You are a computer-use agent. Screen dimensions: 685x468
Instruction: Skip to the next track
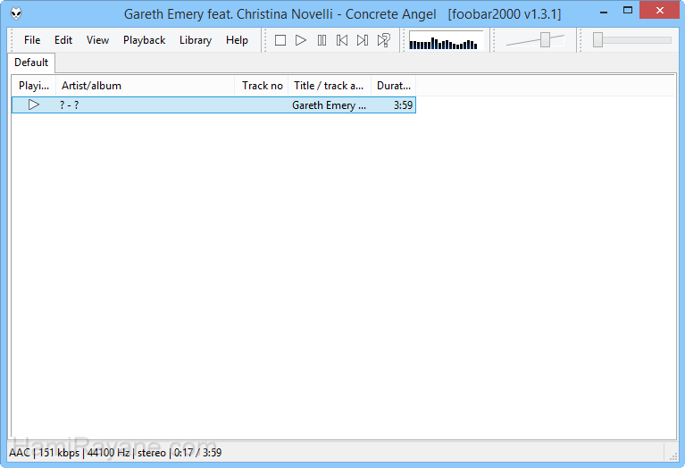363,40
